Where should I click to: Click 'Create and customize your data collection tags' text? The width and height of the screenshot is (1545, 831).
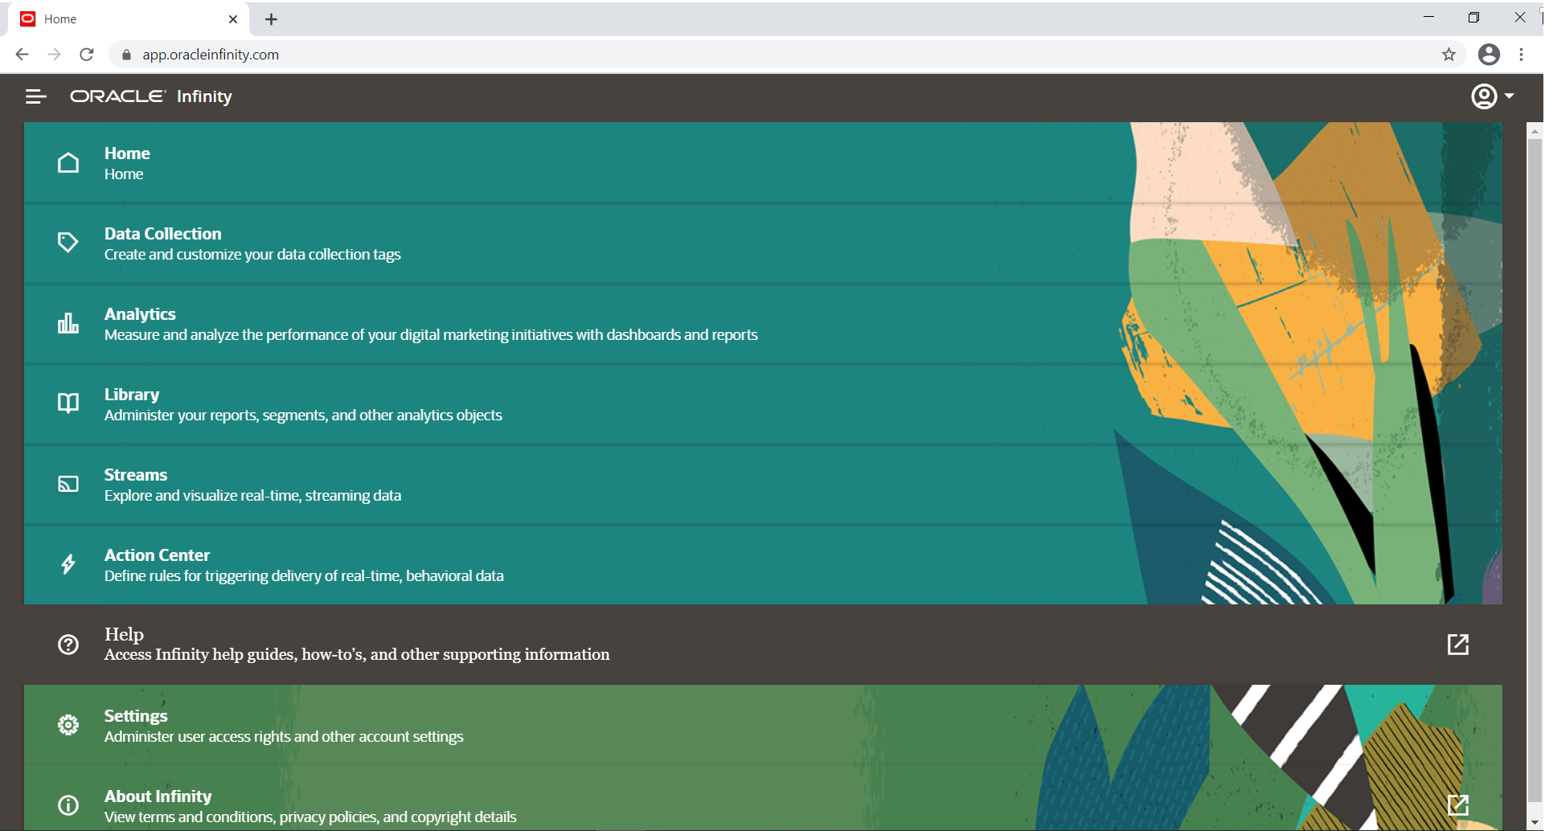(252, 255)
